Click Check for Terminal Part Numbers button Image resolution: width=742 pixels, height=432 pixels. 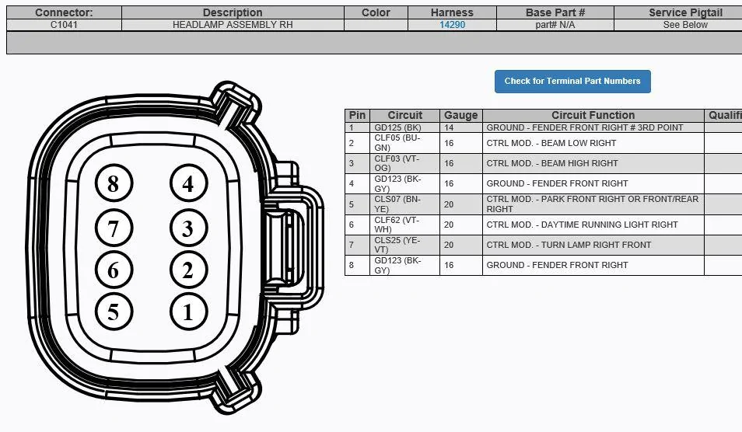(572, 82)
